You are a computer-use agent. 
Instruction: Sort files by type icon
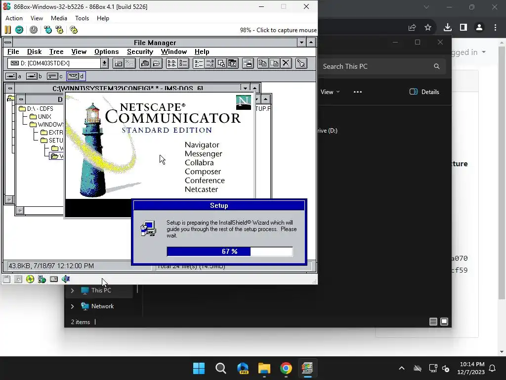point(210,63)
